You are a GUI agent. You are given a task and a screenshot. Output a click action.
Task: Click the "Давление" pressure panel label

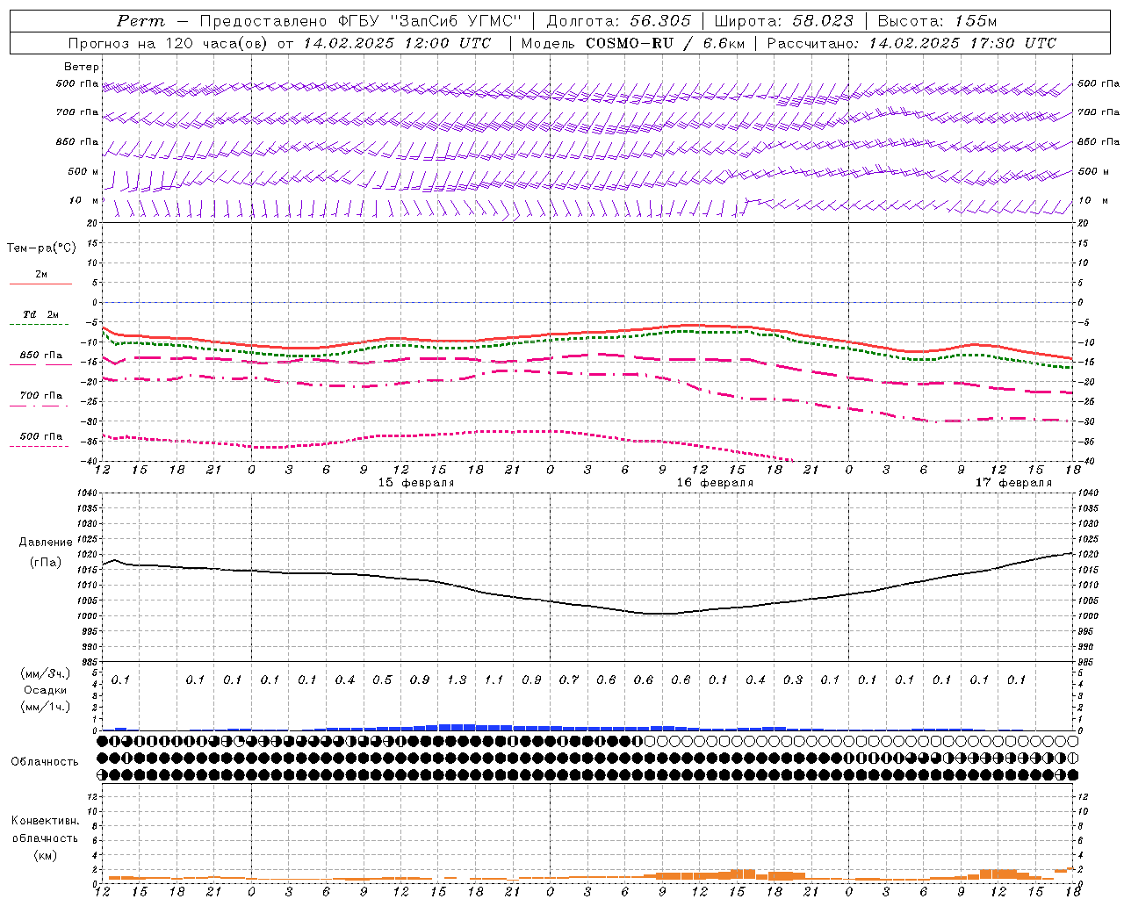tap(46, 543)
